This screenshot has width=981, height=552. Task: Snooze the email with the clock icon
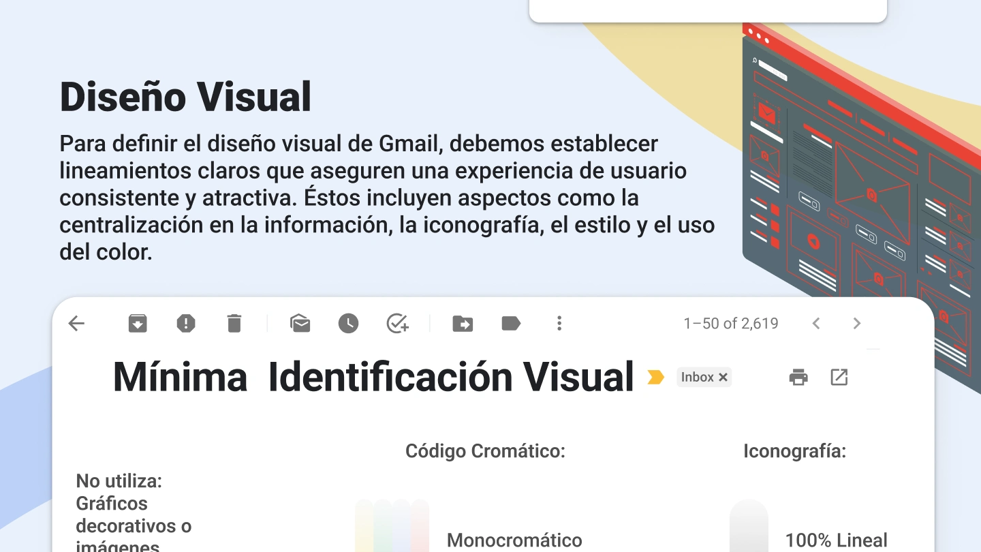tap(348, 324)
